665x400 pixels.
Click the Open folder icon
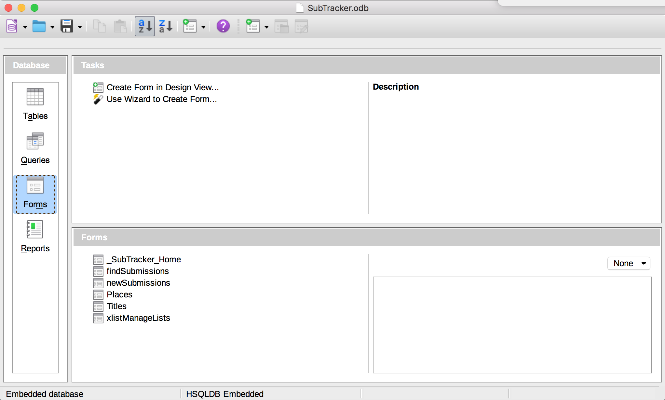point(39,26)
